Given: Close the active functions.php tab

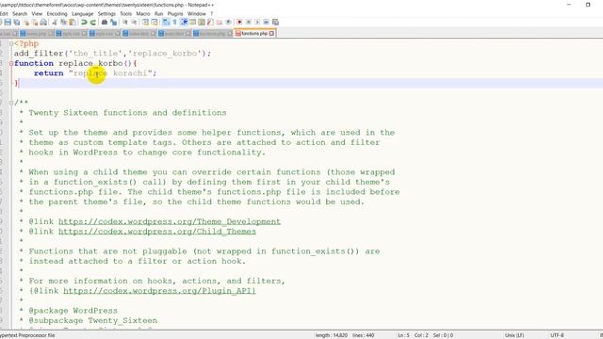Looking at the screenshot, I should tap(271, 34).
